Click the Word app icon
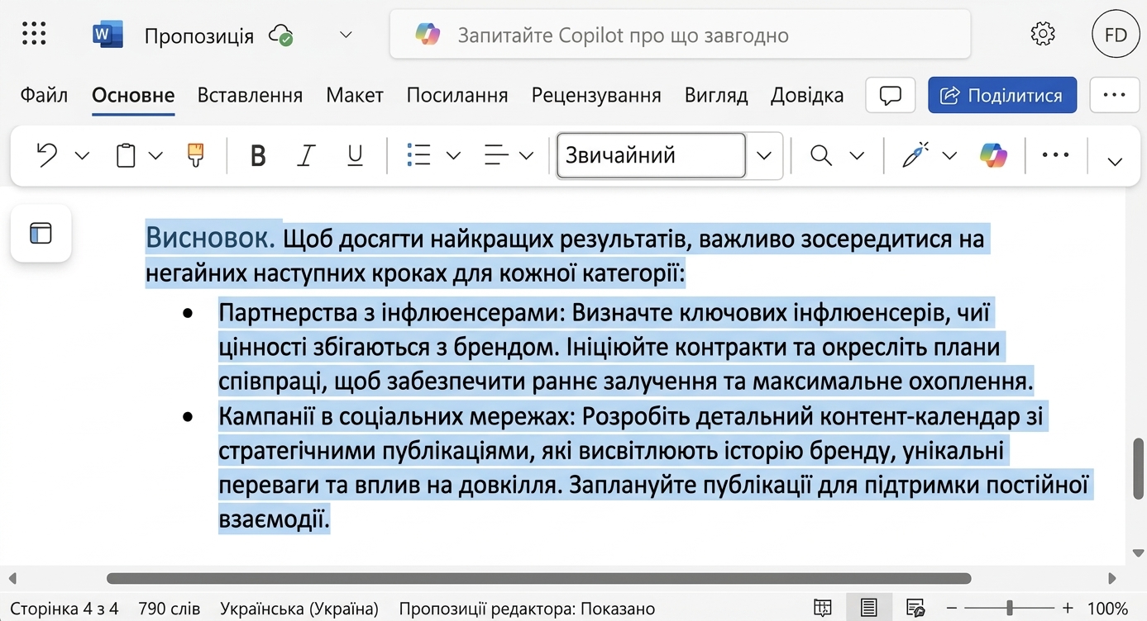1147x621 pixels. click(108, 35)
